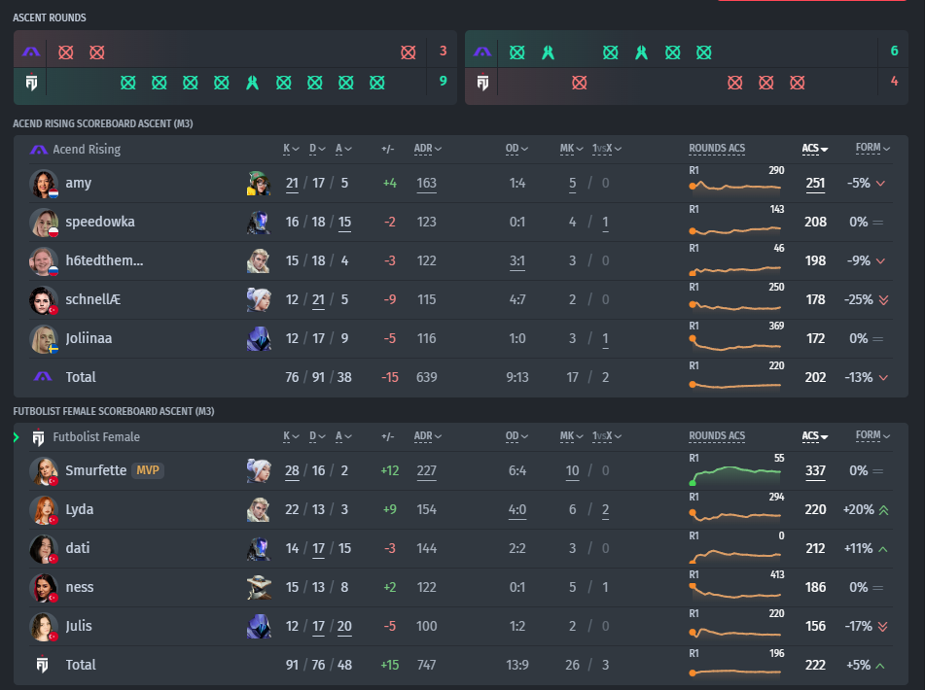This screenshot has height=690, width=925.
Task: Sort Futbolist Female table by FORM
Action: pos(873,435)
